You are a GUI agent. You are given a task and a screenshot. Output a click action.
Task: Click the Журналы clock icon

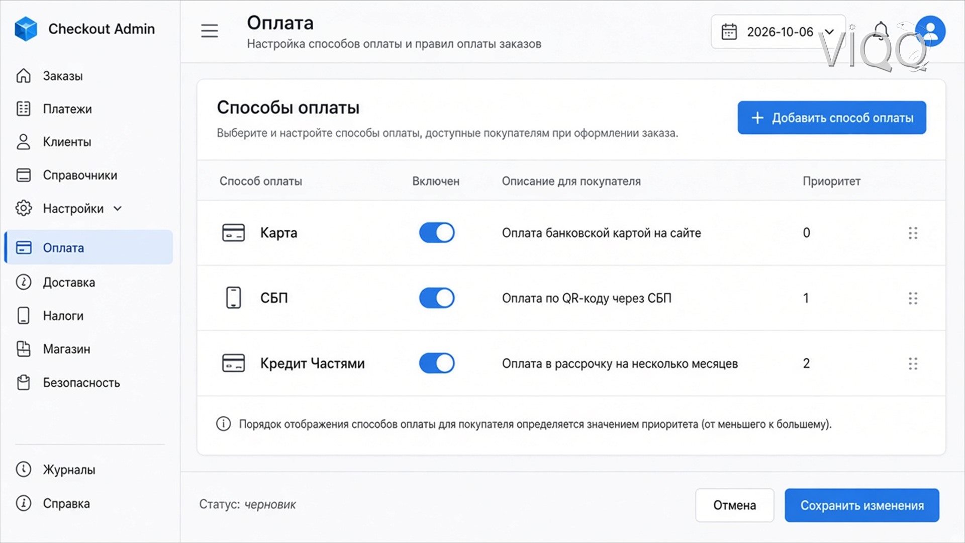[x=24, y=469]
